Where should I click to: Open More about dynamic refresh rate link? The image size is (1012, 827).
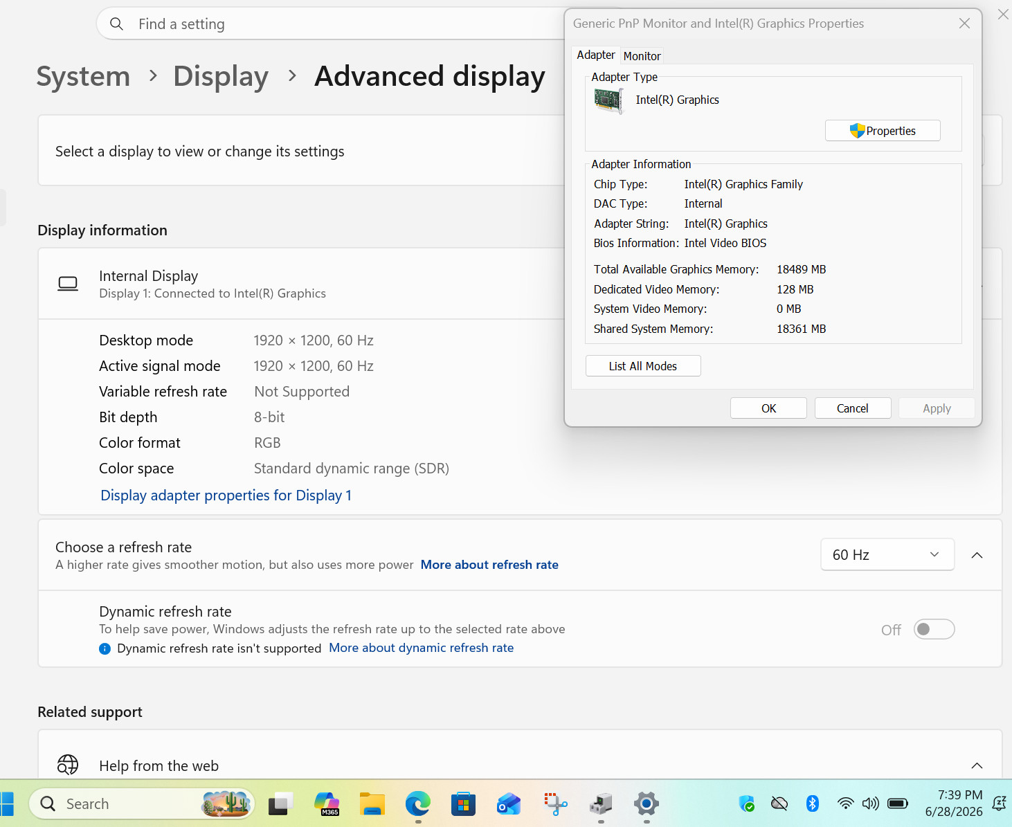pyautogui.click(x=422, y=648)
